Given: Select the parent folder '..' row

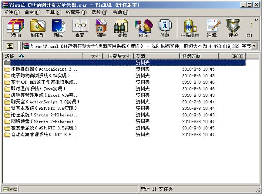Looking at the screenshot, I should coord(124,62).
